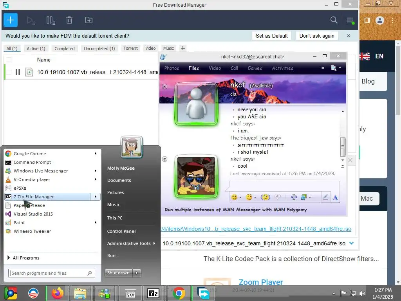Viewport: 401px width, 301px height.
Task: Open Administrative Tools submenu
Action: click(x=131, y=243)
